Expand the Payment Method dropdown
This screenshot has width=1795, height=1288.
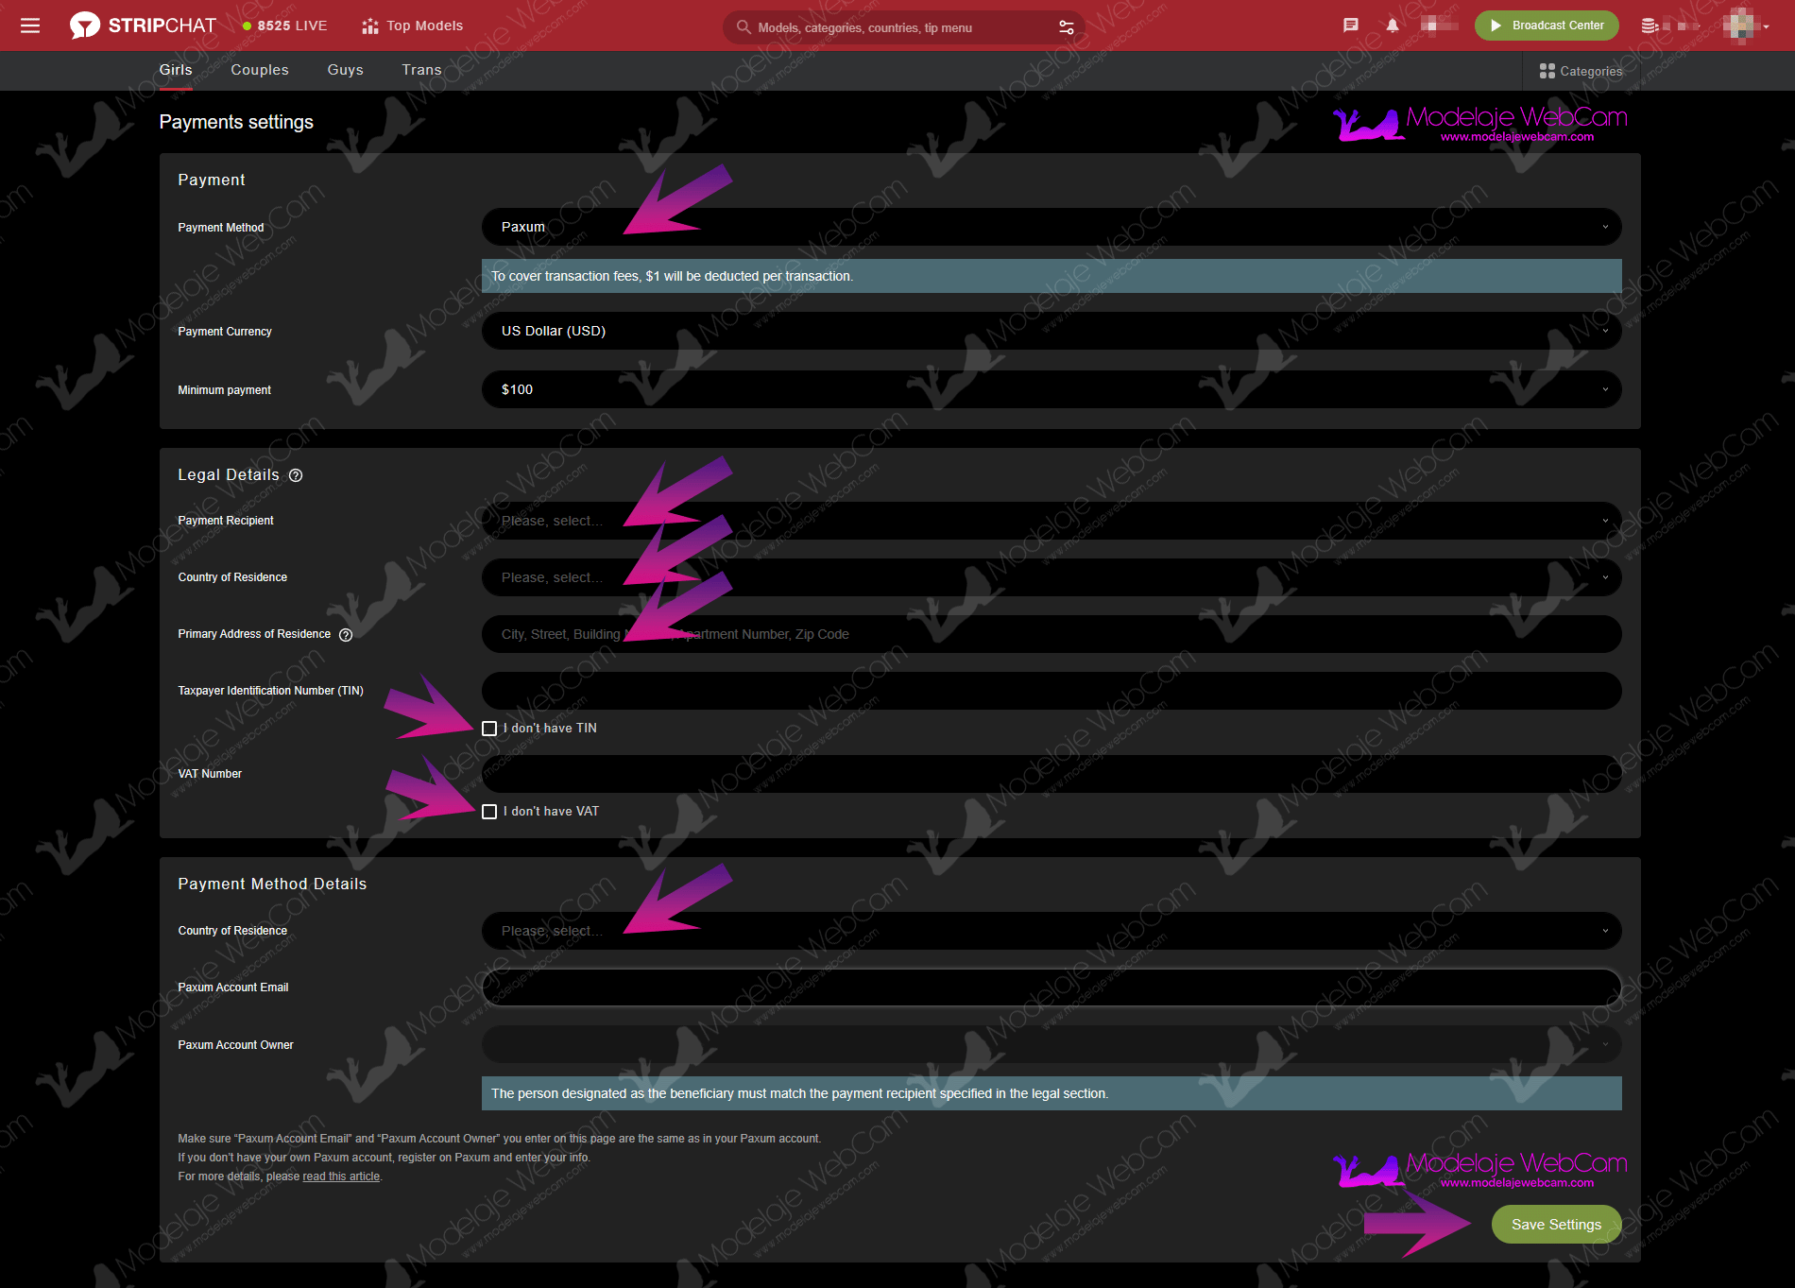click(1051, 227)
